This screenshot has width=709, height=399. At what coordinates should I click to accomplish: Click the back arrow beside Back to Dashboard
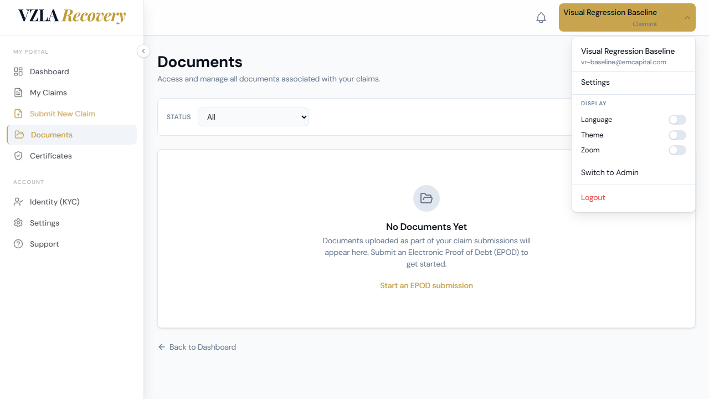click(x=162, y=347)
